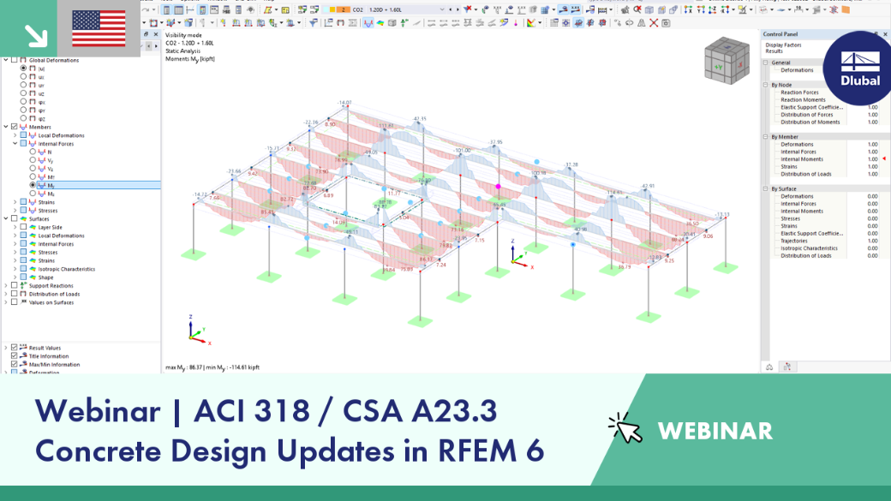Screen dimensions: 891x501
Task: Expand the Strains node under Members
Action: pyautogui.click(x=15, y=202)
